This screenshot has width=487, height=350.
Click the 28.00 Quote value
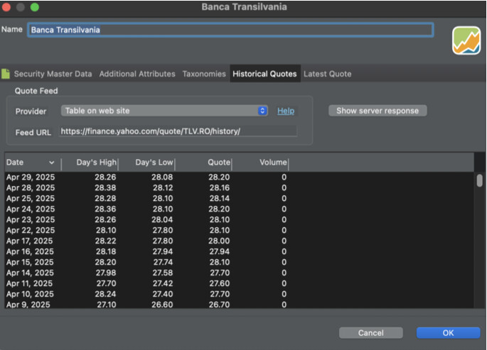coord(219,241)
